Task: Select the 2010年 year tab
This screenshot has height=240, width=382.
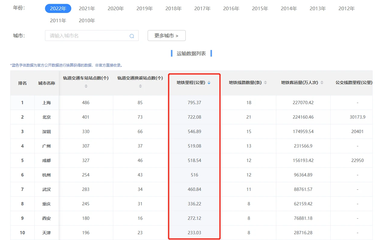Action: click(x=87, y=21)
